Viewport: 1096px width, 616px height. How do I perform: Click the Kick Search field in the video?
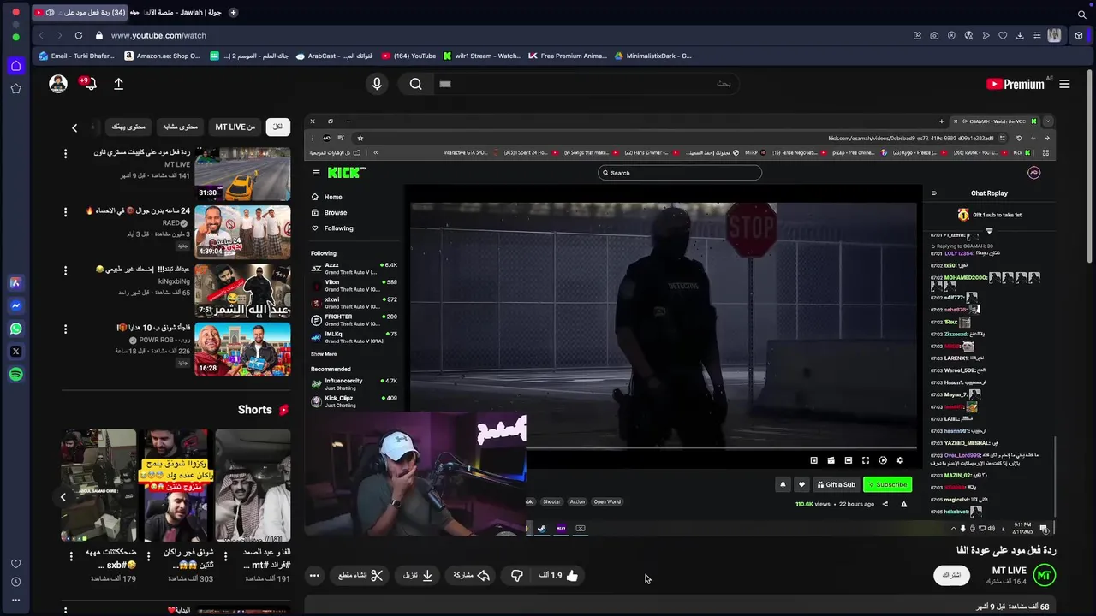coord(680,173)
